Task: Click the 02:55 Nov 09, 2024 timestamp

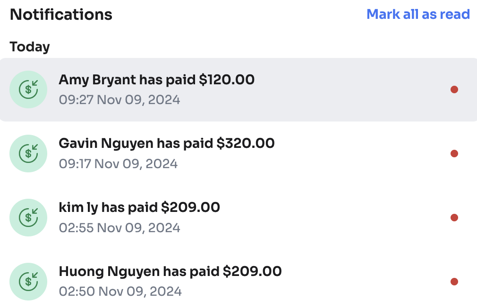Action: tap(119, 228)
